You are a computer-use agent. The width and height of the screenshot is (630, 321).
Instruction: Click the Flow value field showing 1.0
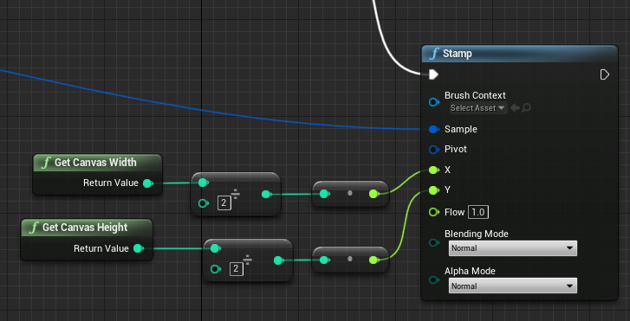pyautogui.click(x=477, y=212)
